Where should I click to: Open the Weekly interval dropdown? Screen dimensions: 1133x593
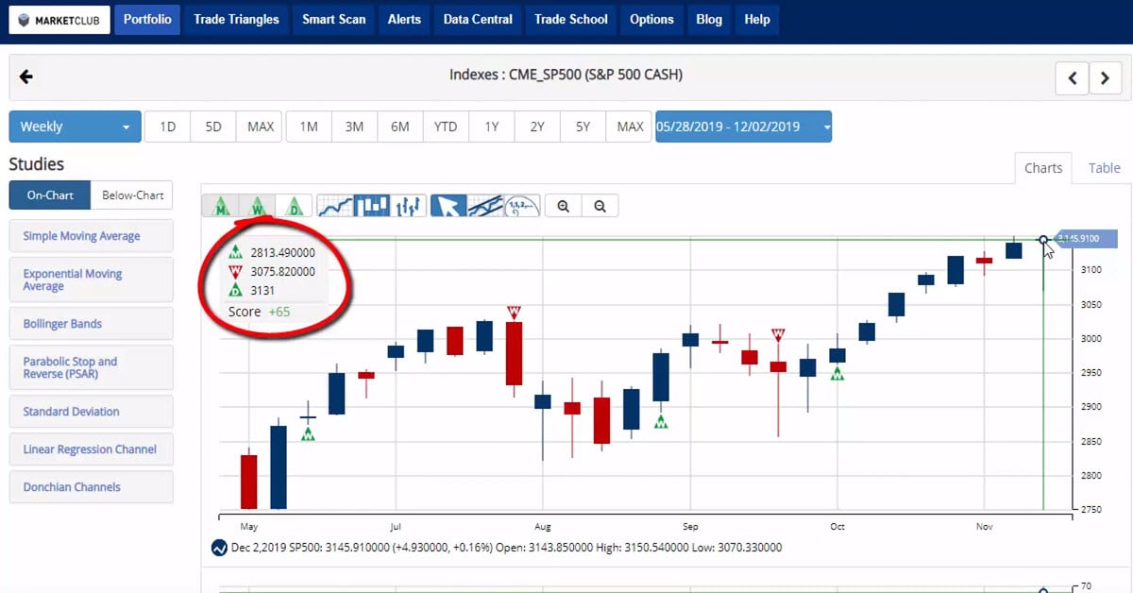coord(75,127)
